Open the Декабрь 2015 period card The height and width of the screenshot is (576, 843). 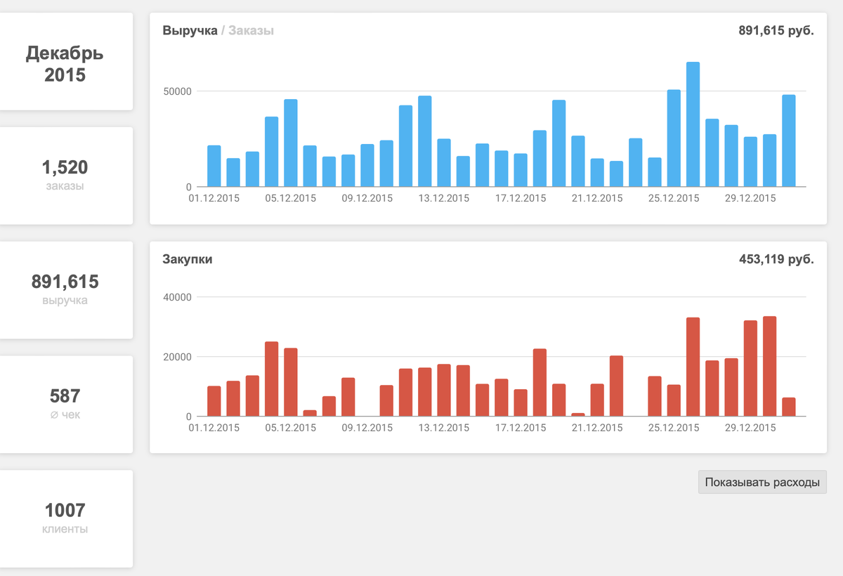tap(65, 61)
